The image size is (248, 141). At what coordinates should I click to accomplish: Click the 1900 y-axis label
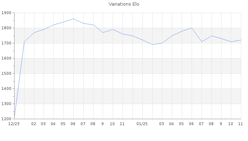click(6, 13)
